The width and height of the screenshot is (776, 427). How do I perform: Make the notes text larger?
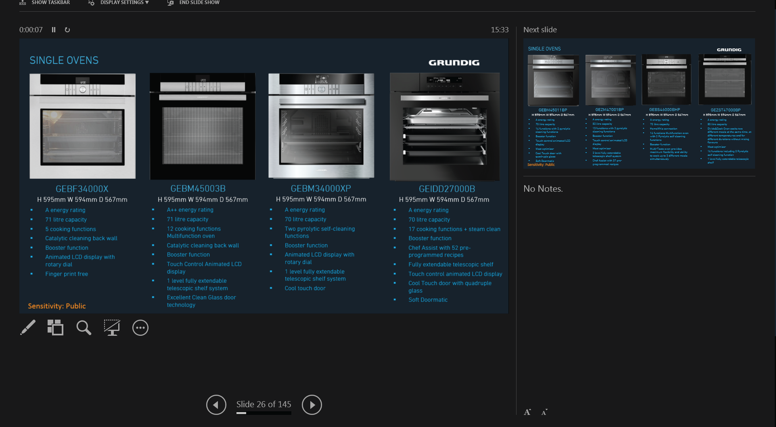(527, 412)
